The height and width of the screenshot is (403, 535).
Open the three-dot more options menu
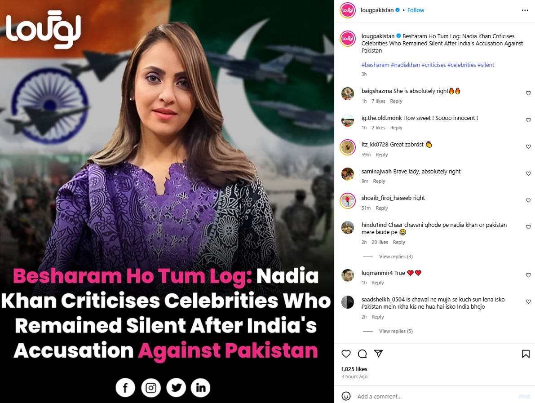pyautogui.click(x=525, y=10)
